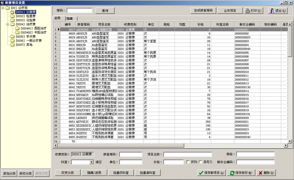Click cell 260000024 in 新农合编码 column
Screen dimensions: 294x180
tap(247, 133)
